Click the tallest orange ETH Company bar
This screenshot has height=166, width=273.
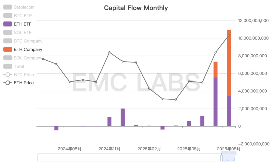pos(229,63)
